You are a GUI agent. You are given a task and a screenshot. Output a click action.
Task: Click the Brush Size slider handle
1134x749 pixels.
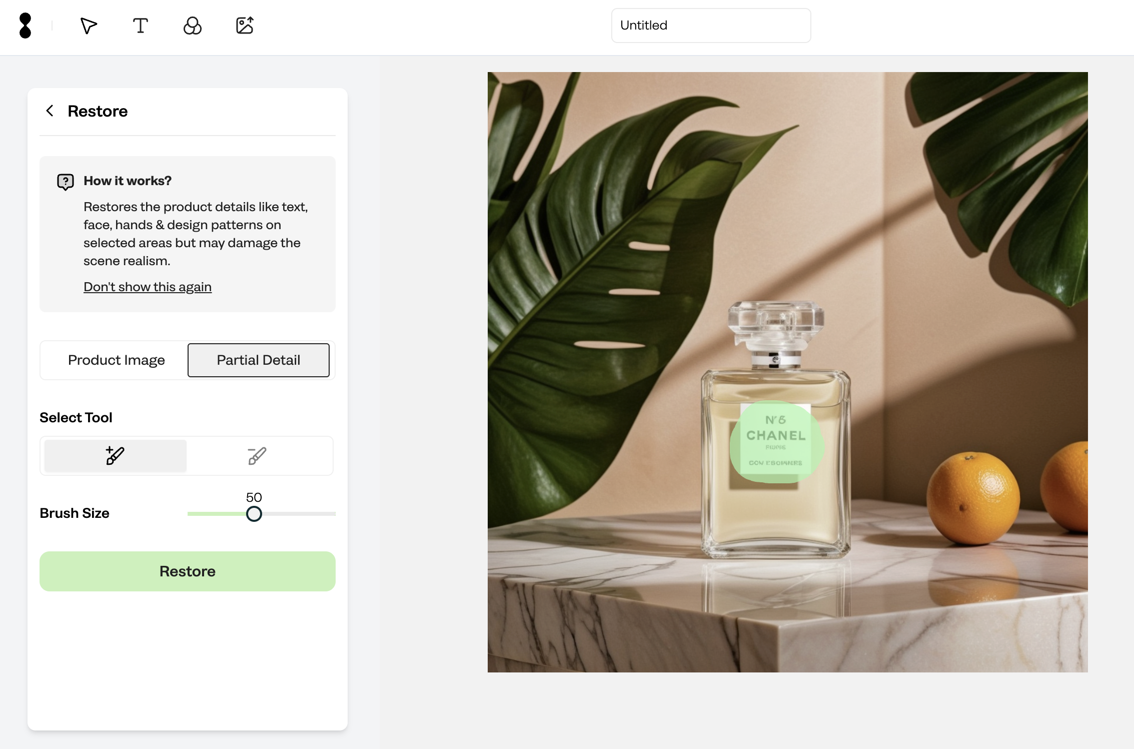(x=254, y=514)
